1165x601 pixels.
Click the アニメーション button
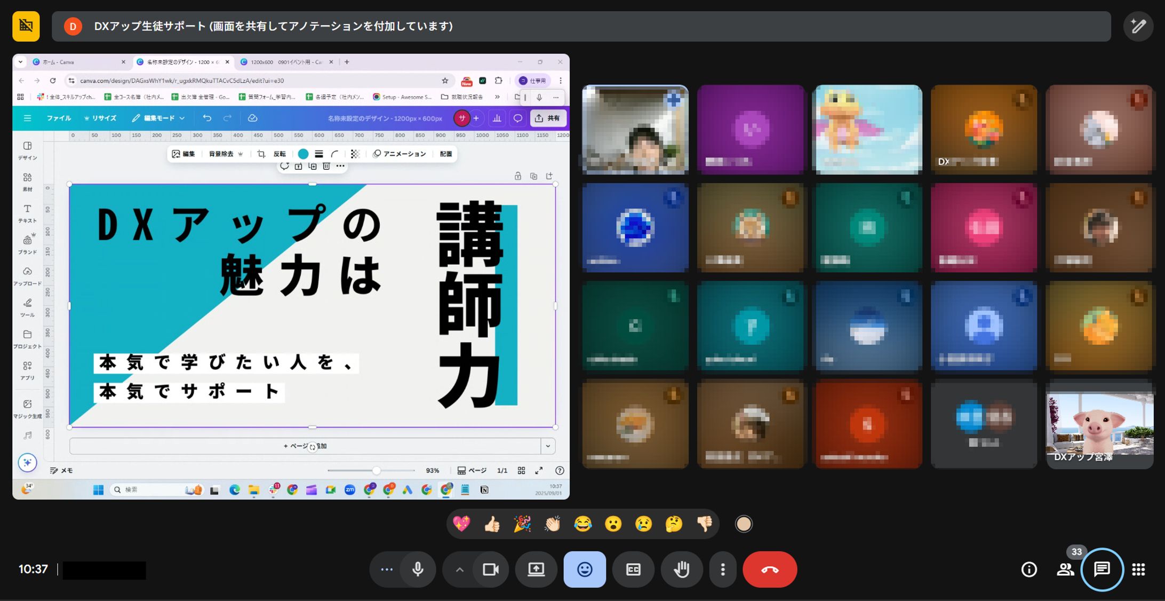click(x=400, y=154)
